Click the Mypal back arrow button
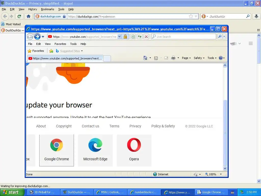Viewport: 261px width, 196px height. point(5,16)
